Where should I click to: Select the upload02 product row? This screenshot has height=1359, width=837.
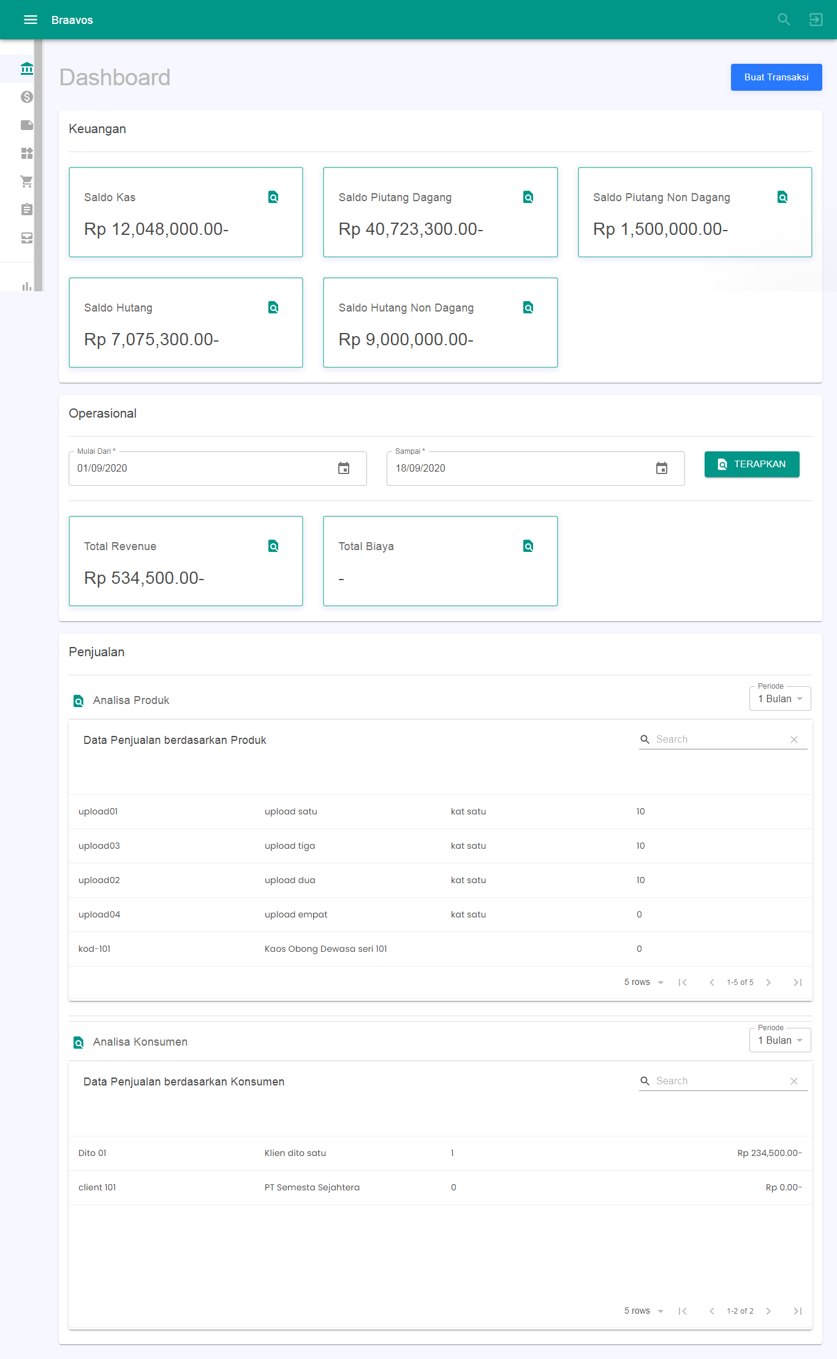(441, 881)
